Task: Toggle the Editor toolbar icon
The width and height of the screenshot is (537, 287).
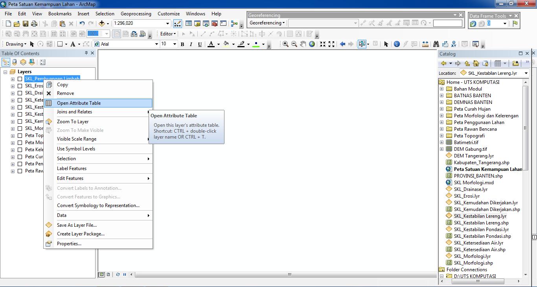Action: click(178, 23)
